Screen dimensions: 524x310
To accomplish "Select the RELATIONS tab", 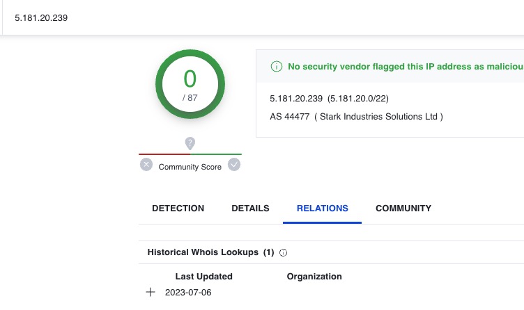I will [322, 209].
